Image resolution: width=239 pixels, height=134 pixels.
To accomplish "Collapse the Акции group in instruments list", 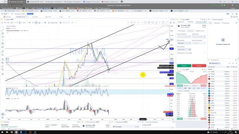I will [211, 69].
